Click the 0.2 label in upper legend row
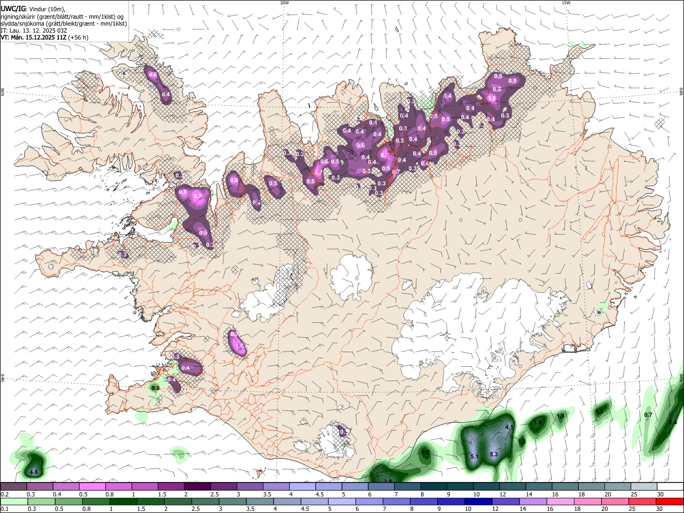This screenshot has width=684, height=513. [4, 494]
